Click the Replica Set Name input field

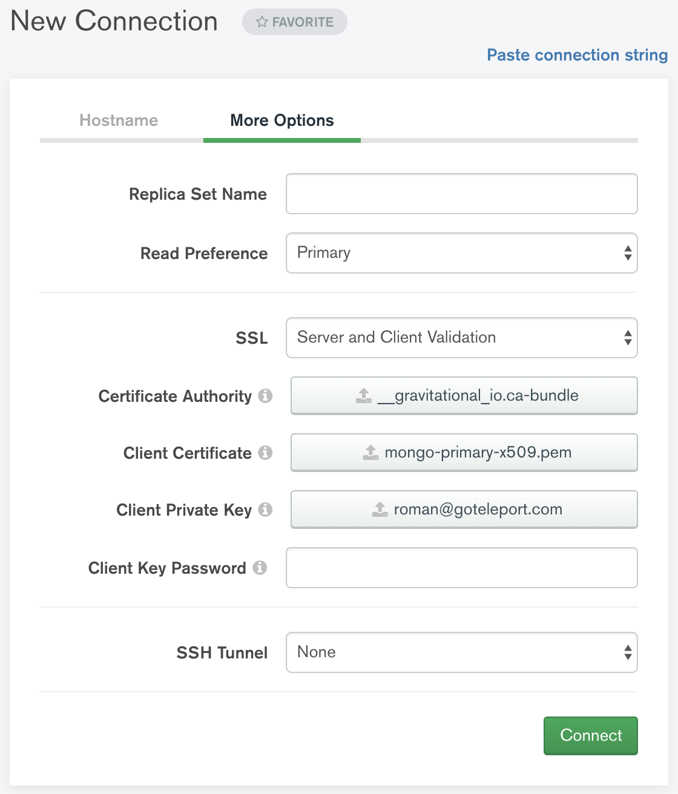point(461,194)
